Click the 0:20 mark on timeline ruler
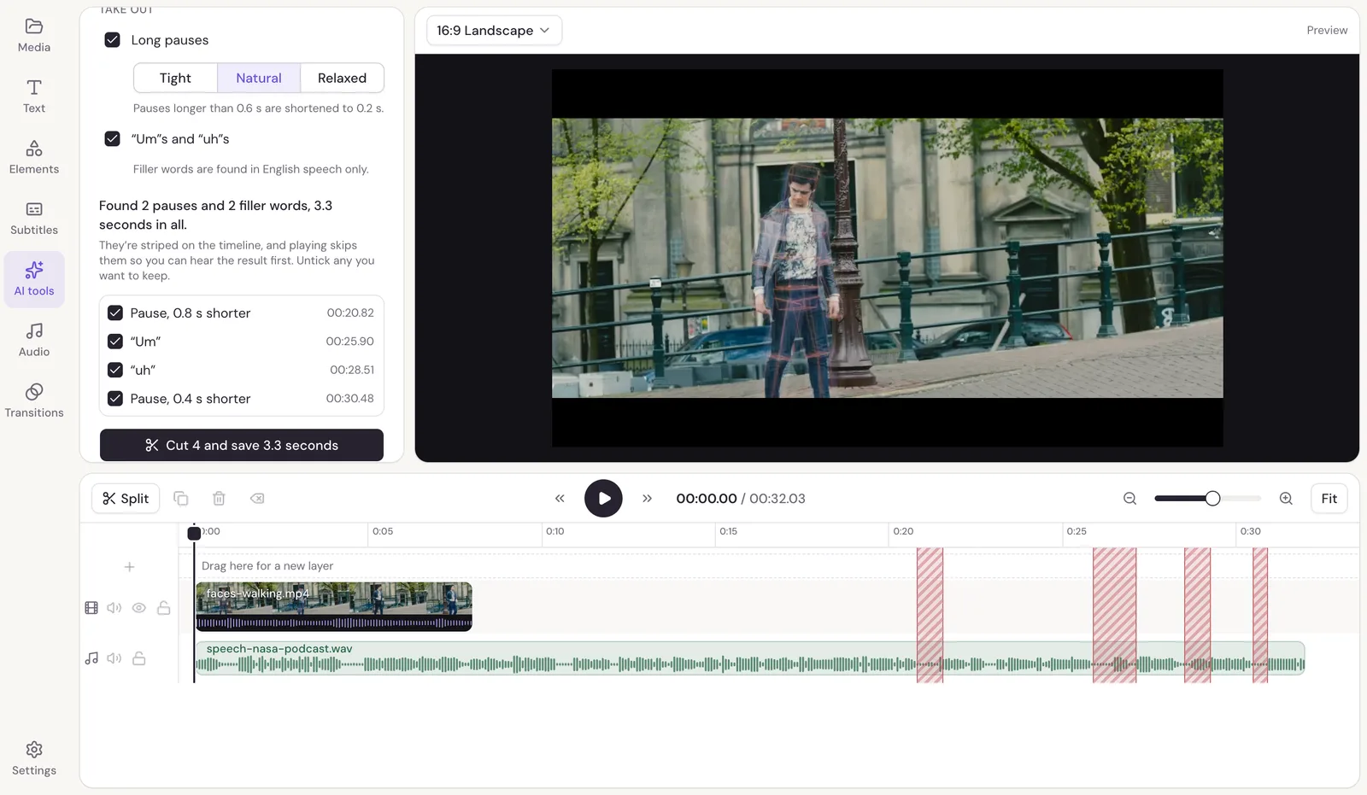Image resolution: width=1367 pixels, height=795 pixels. click(903, 531)
